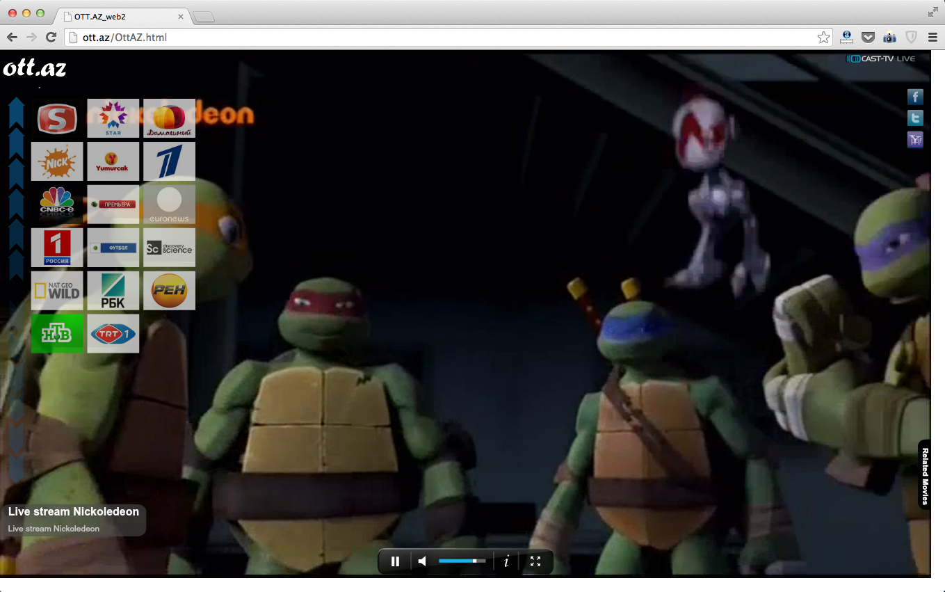This screenshot has height=592, width=945.
Task: Toggle macOS fullscreen window arrows
Action: (932, 12)
